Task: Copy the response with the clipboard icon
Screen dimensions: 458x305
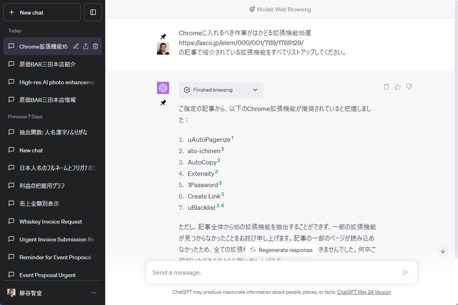Action: point(386,87)
